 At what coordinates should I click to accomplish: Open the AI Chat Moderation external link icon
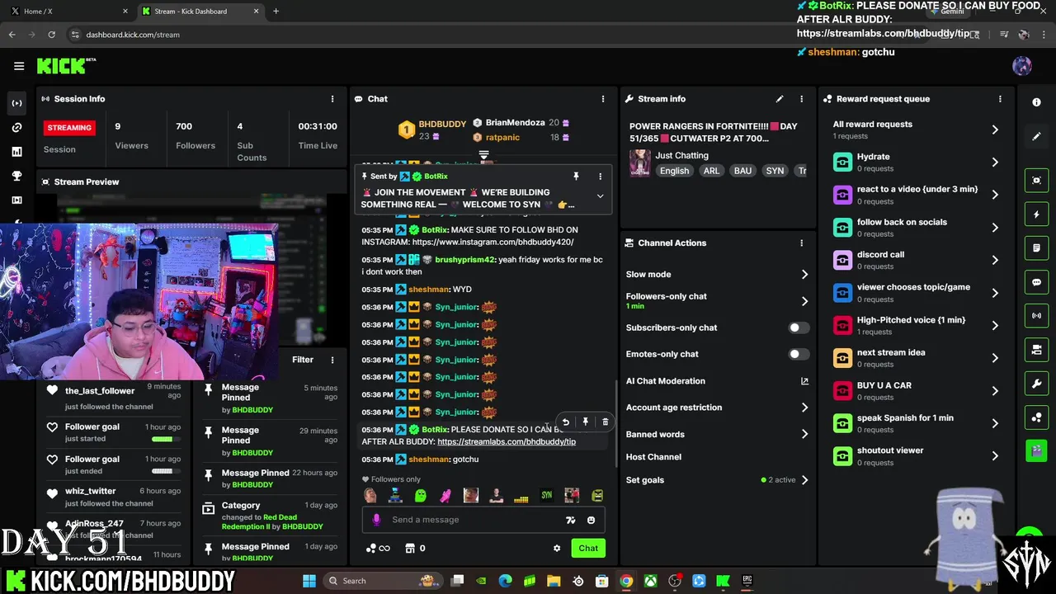point(804,381)
